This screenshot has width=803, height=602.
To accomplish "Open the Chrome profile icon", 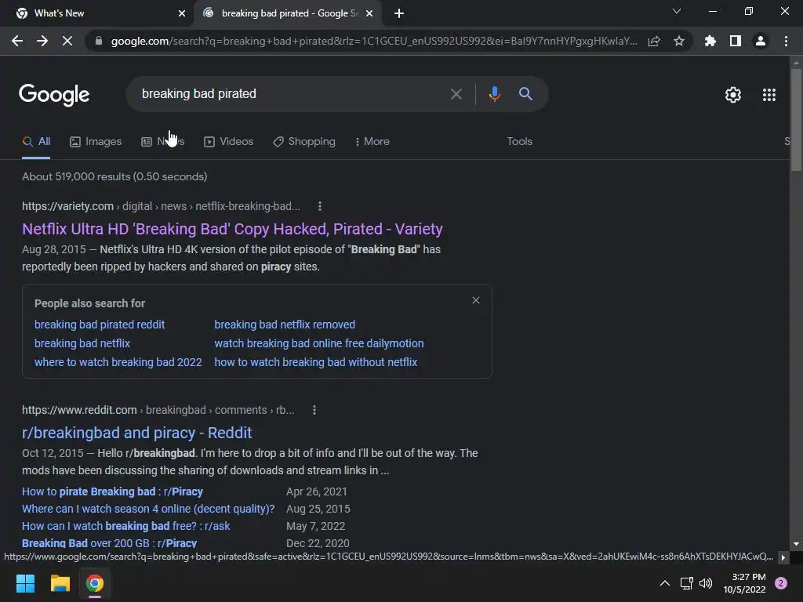I will click(x=761, y=41).
